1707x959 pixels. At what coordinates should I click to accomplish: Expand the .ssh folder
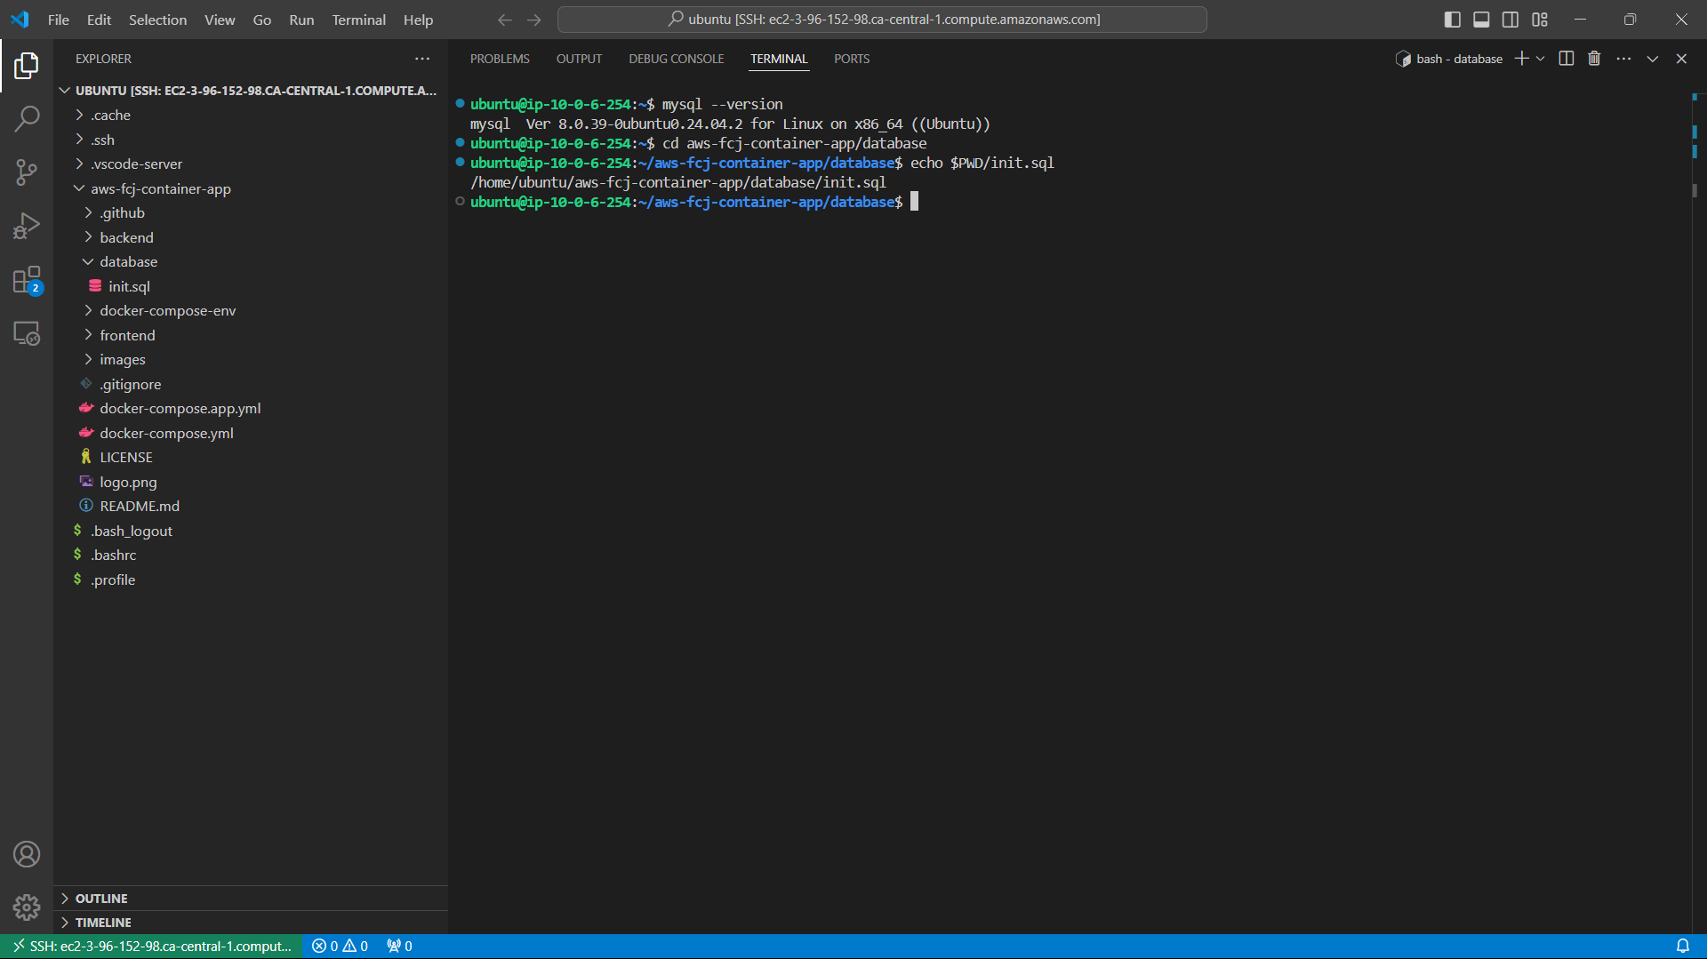[251, 140]
